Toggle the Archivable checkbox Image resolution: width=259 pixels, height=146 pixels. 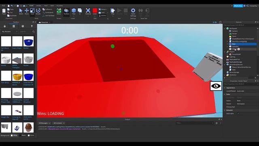238,114
